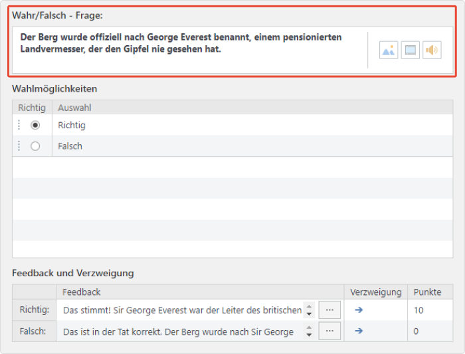465x354 pixels.
Task: Select the 'Richtig' choice text cell
Action: [x=252, y=125]
